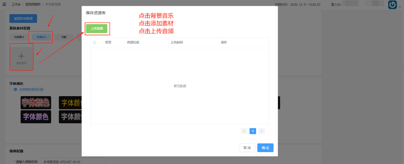Image resolution: width=404 pixels, height=164 pixels.
Task: Click the 剪辑名称 input field
Action: coord(72,162)
